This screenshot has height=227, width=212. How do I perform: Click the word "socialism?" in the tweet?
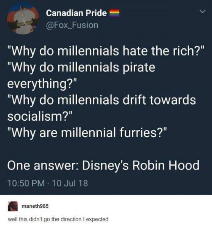[x=40, y=116]
